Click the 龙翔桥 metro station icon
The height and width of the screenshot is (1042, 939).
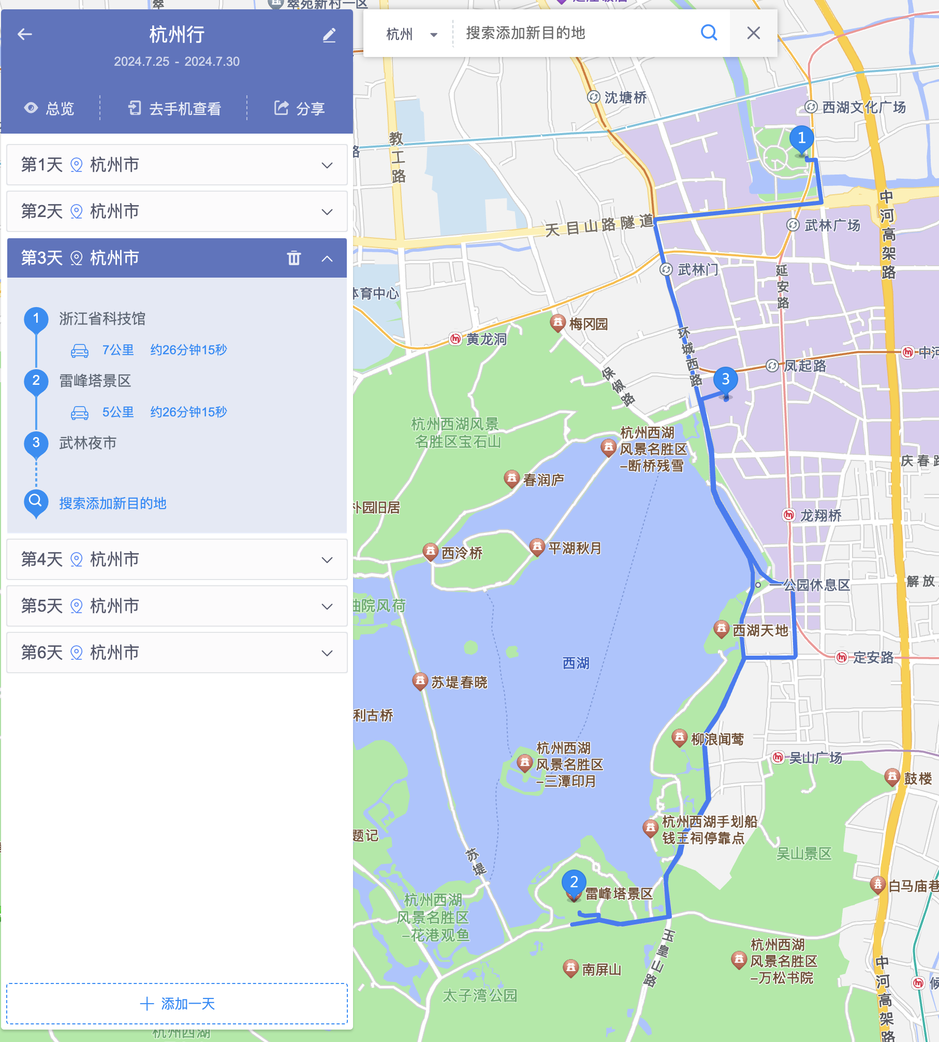coord(789,515)
